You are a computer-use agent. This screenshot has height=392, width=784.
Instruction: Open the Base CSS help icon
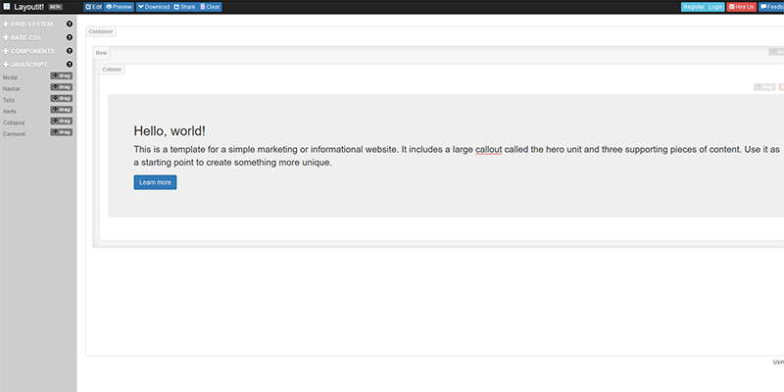tap(70, 37)
